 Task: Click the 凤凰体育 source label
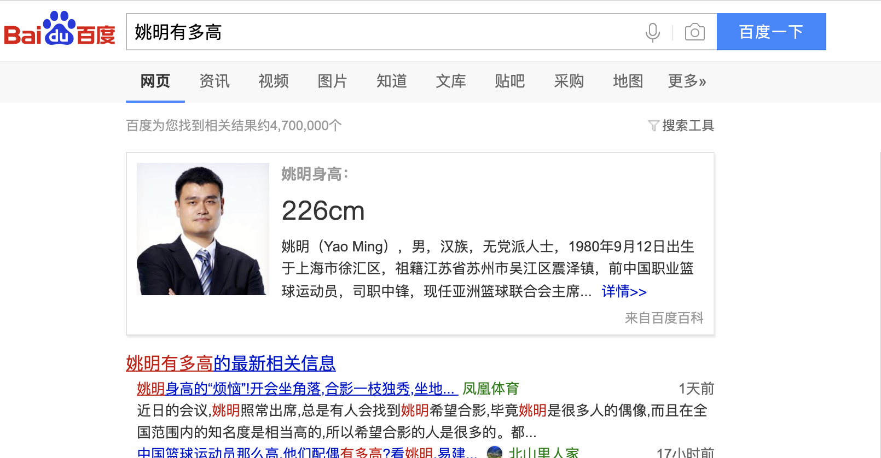click(x=491, y=389)
